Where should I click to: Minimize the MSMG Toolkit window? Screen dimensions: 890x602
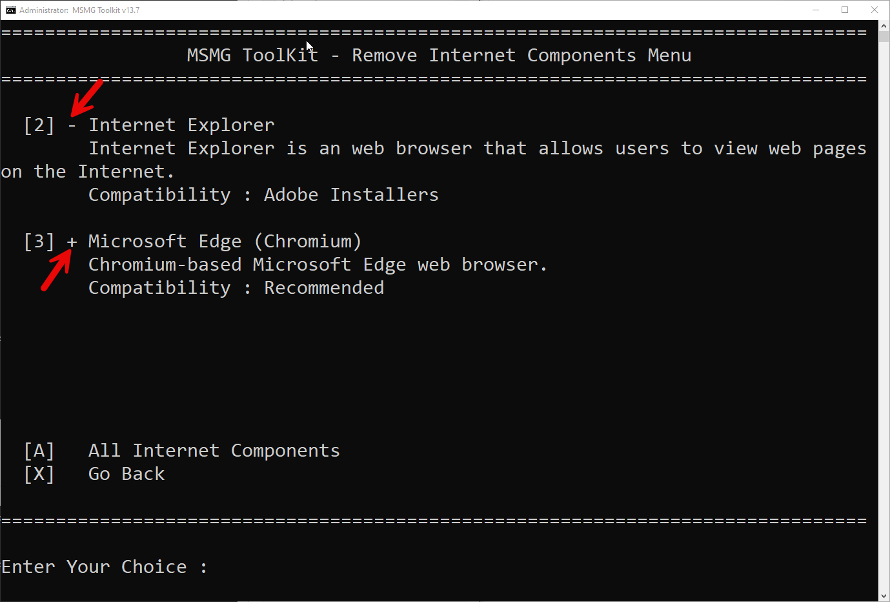(816, 10)
